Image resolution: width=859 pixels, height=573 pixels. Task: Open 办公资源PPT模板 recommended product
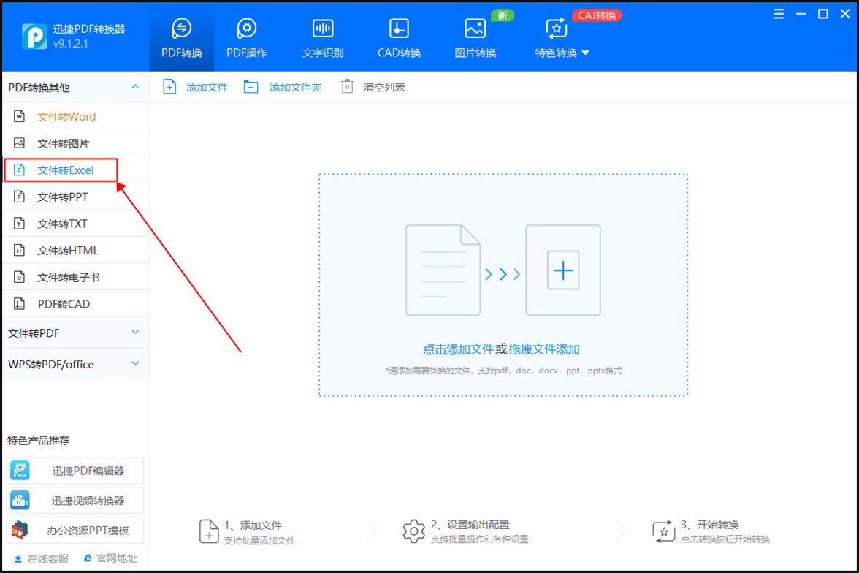click(x=75, y=530)
